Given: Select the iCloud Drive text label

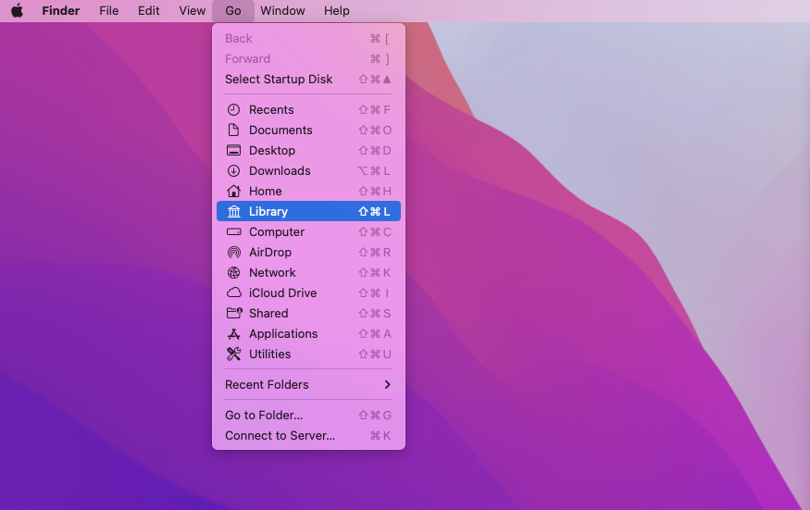Looking at the screenshot, I should [x=282, y=292].
